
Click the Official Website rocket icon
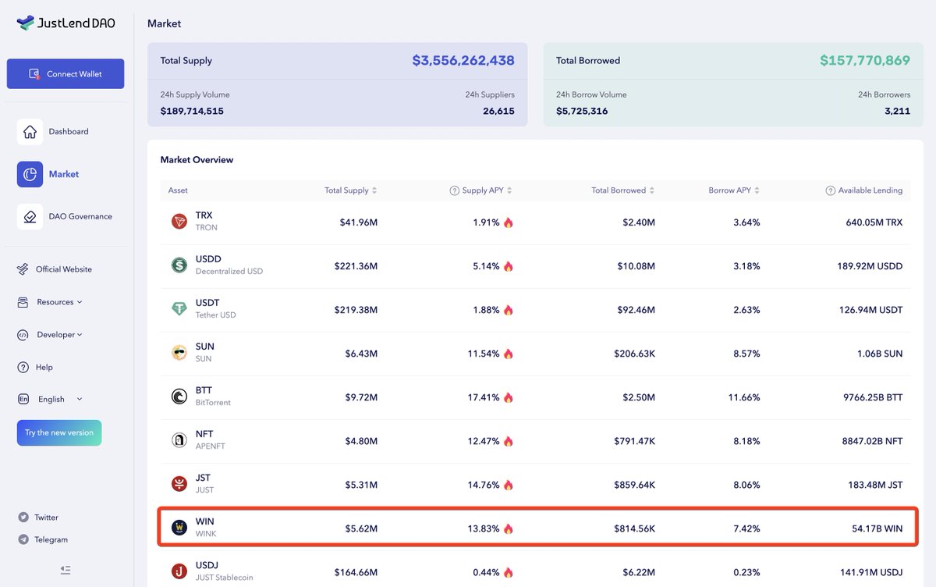coord(23,269)
